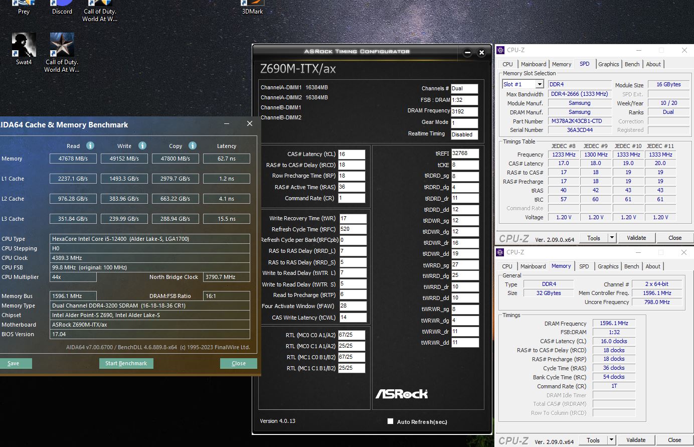Image resolution: width=694 pixels, height=447 pixels.
Task: Click the L1 Cache Read value 2237.1 GB/s
Action: point(73,179)
